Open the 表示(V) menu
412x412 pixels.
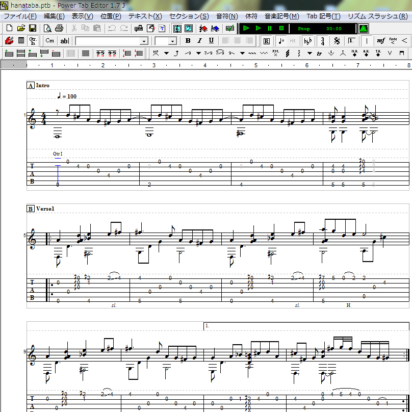[83, 16]
